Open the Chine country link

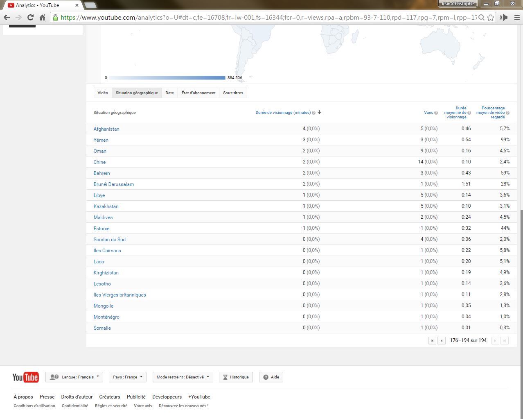pos(99,162)
